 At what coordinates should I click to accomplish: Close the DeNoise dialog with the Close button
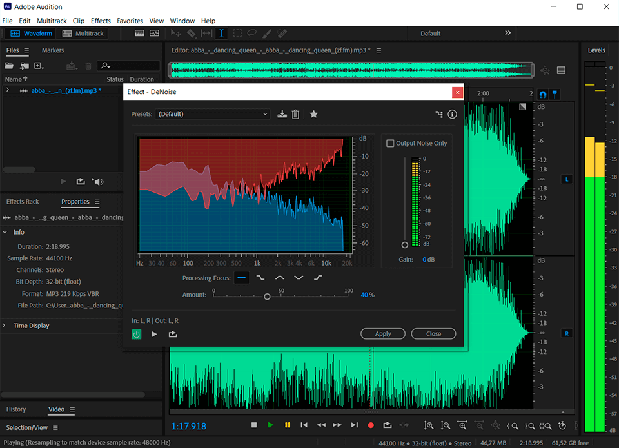click(x=433, y=334)
